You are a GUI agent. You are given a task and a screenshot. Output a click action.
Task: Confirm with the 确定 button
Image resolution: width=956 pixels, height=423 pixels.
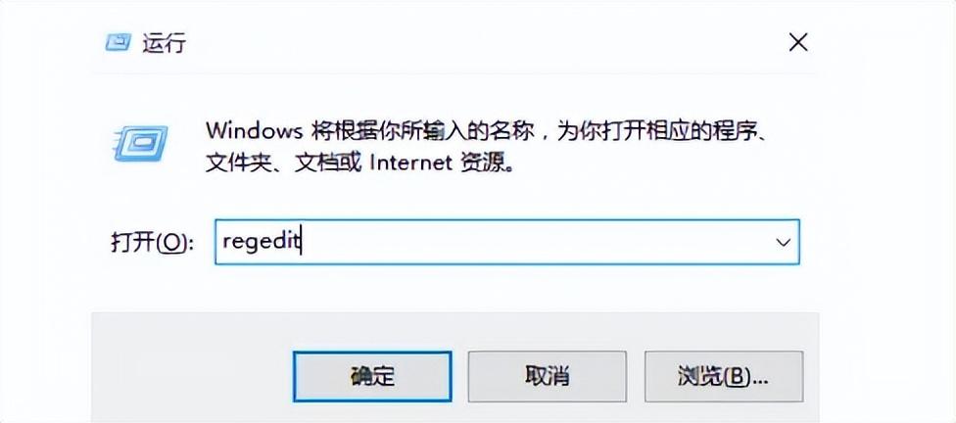[372, 376]
